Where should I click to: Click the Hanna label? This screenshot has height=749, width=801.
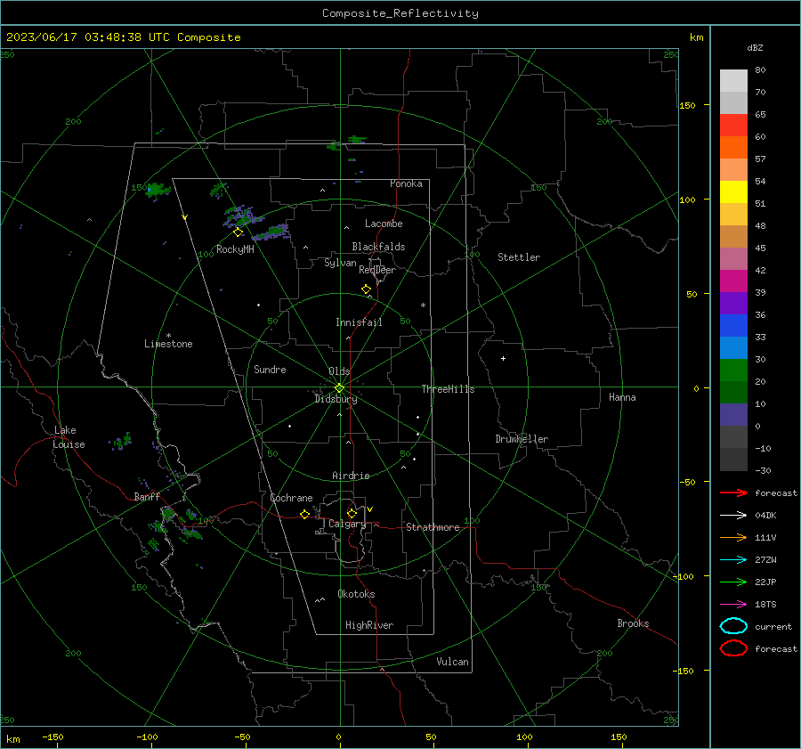tap(622, 397)
